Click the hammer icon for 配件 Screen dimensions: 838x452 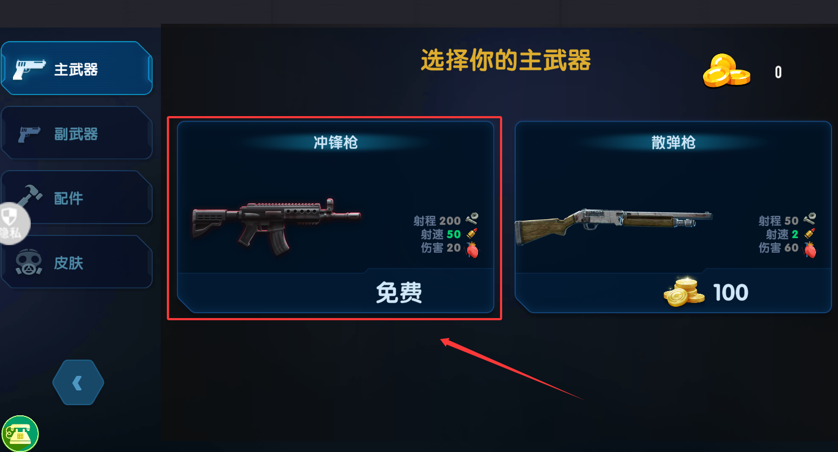click(x=30, y=195)
